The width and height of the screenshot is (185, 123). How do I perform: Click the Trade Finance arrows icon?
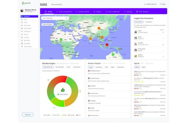coord(22,31)
